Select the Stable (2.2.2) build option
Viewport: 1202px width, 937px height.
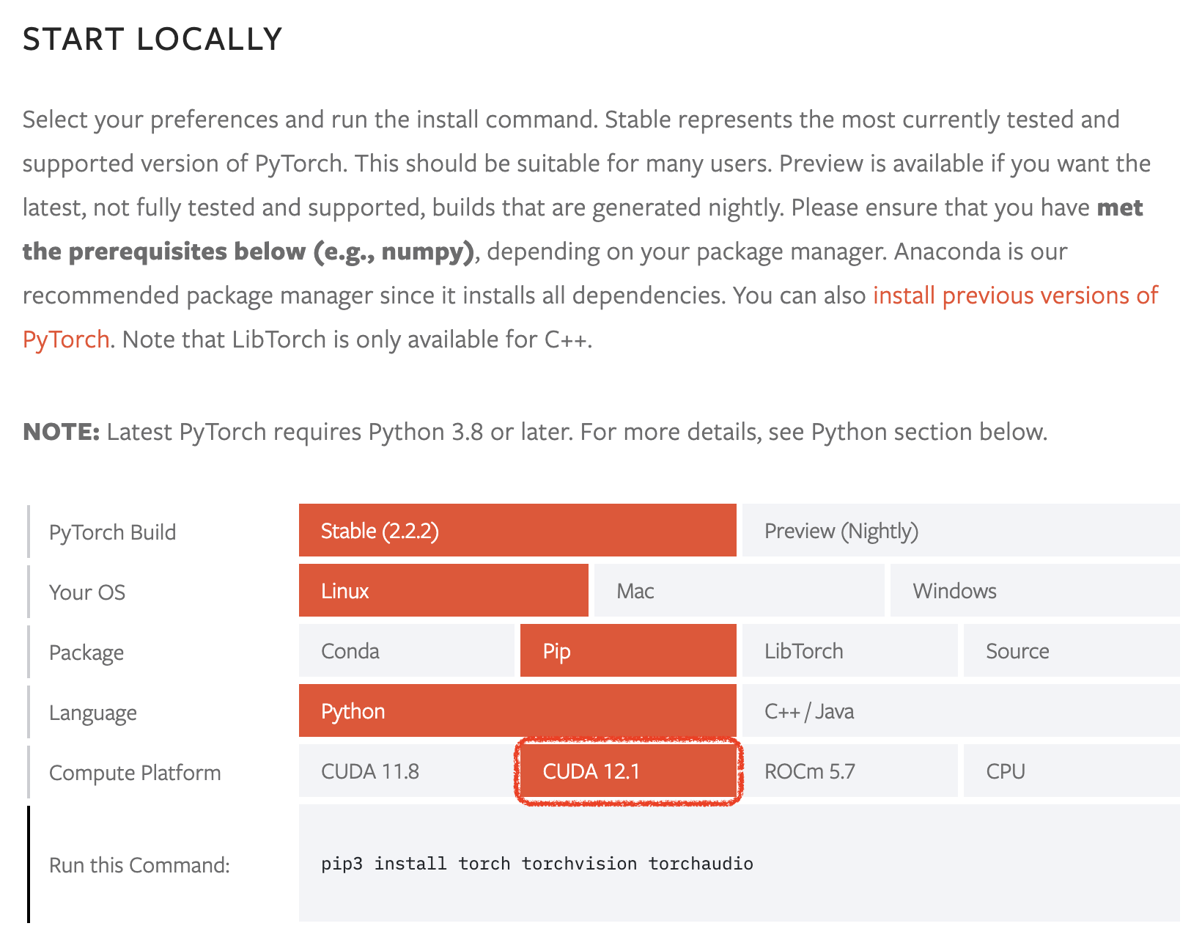(x=517, y=530)
